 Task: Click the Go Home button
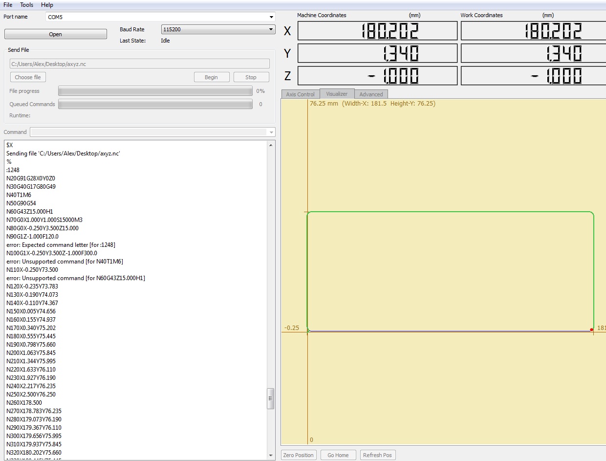pos(338,455)
